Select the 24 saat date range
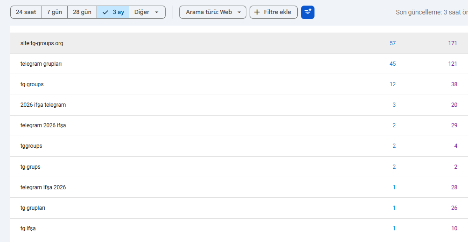The image size is (468, 242). (x=26, y=12)
